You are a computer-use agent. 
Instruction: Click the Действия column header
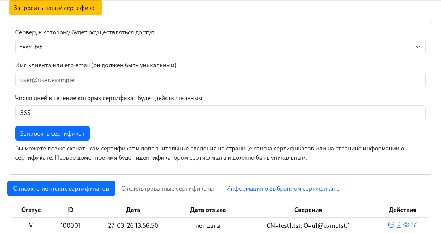(x=402, y=210)
